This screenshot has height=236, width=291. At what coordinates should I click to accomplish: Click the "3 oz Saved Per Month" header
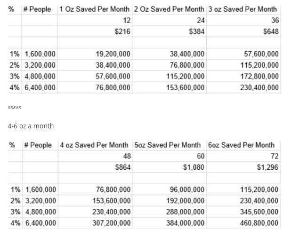tap(242, 9)
